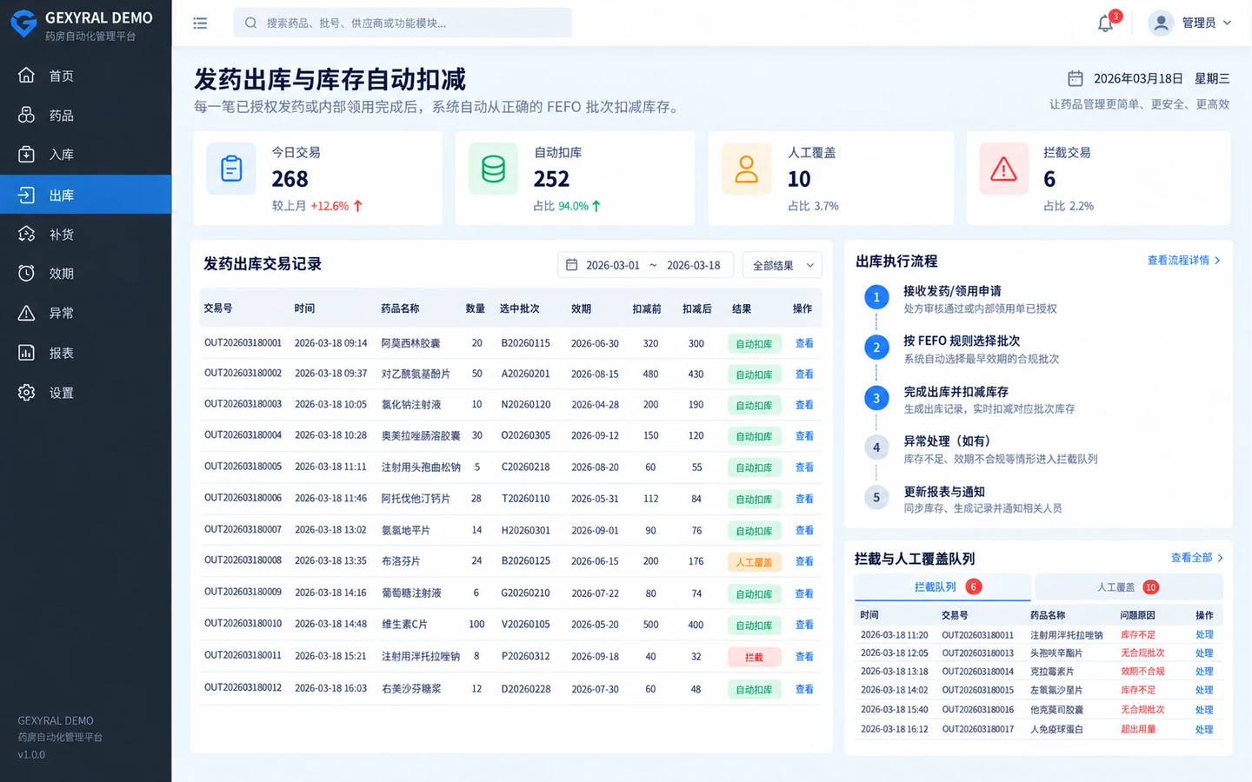Click 查看 for transaction OUT202603180001
1252x782 pixels.
click(x=804, y=343)
